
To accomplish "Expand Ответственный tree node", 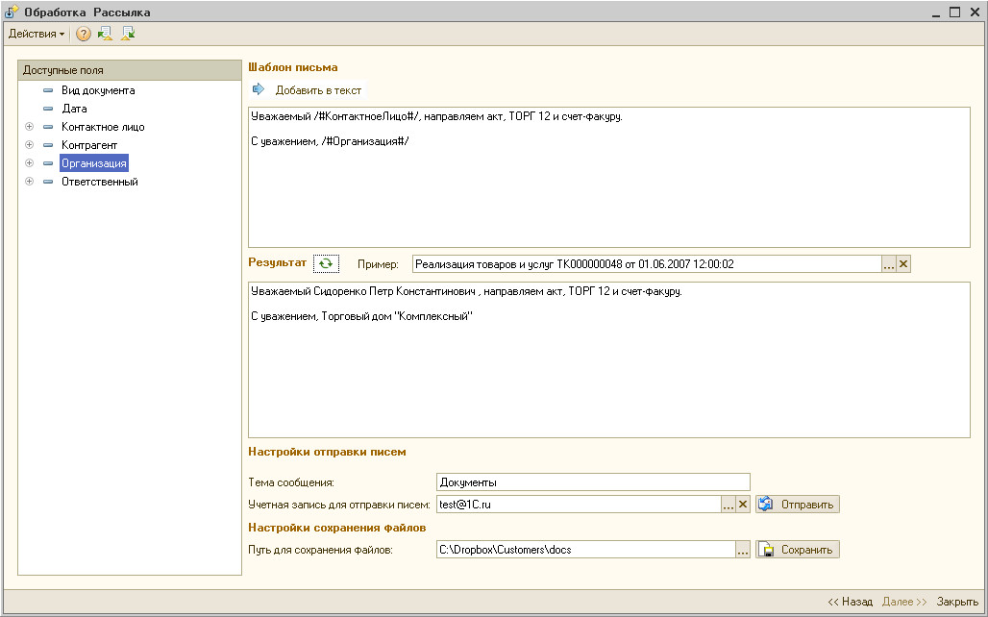I will (29, 182).
